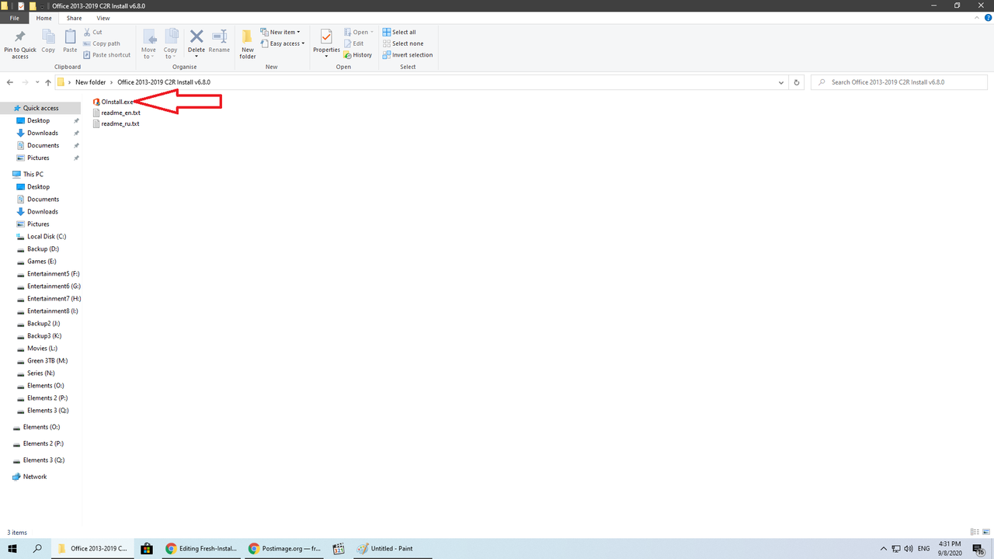This screenshot has width=994, height=559.
Task: Click the Copy icon in Clipboard group
Action: (48, 41)
